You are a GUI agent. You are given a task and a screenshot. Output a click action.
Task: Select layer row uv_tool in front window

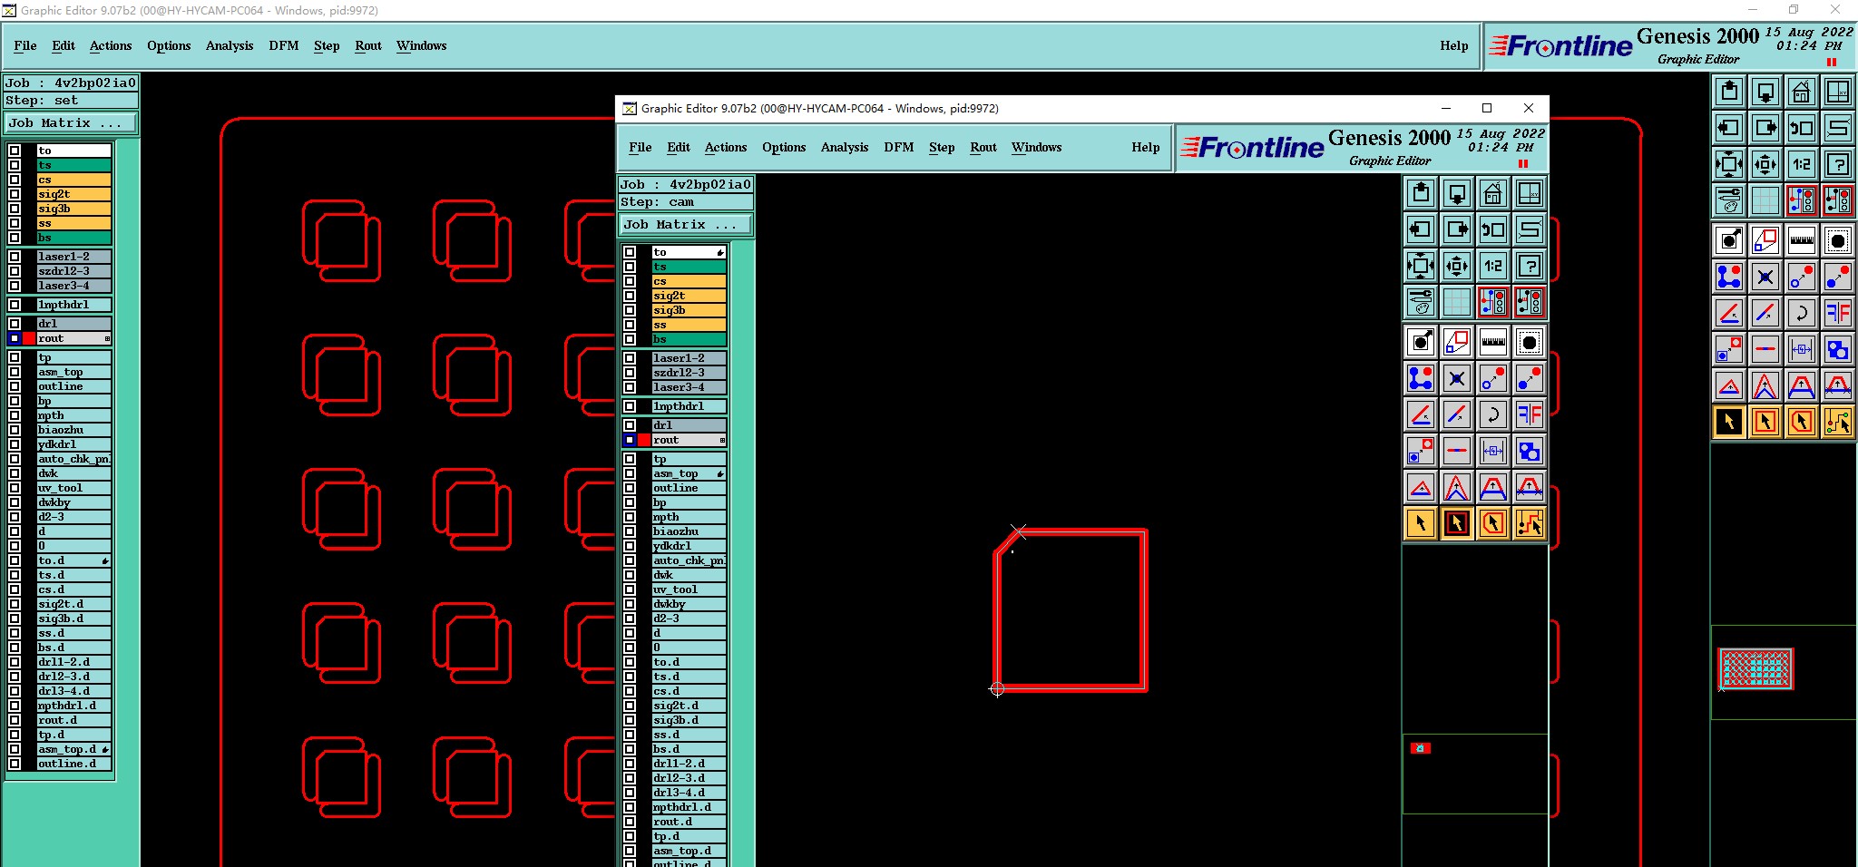tap(689, 589)
